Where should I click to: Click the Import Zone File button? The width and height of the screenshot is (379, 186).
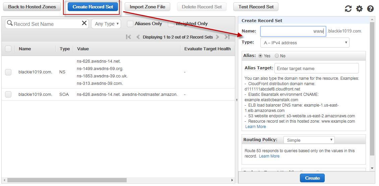(147, 7)
